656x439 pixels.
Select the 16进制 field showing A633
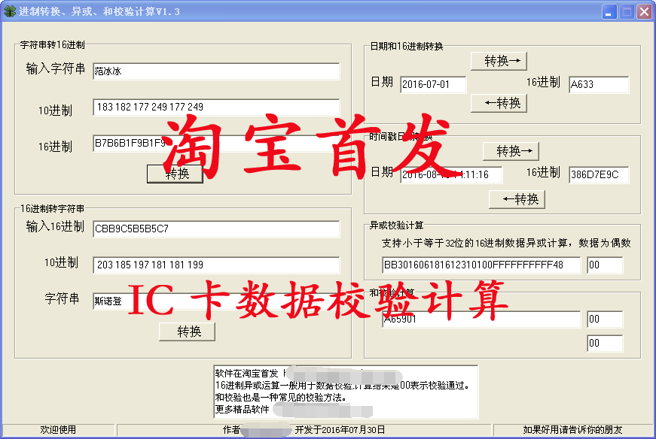point(599,84)
